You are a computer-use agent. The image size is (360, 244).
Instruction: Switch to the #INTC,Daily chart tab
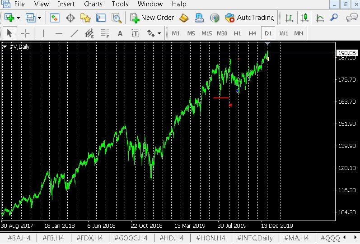click(x=255, y=238)
